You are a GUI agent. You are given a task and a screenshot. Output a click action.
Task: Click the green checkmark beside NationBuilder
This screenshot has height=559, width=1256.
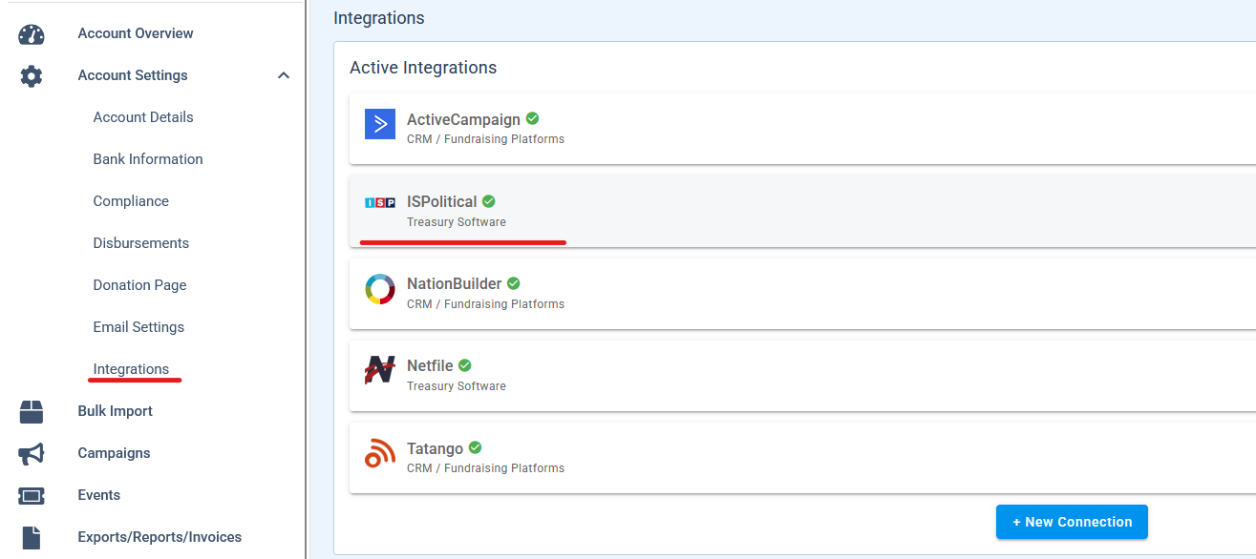click(513, 283)
